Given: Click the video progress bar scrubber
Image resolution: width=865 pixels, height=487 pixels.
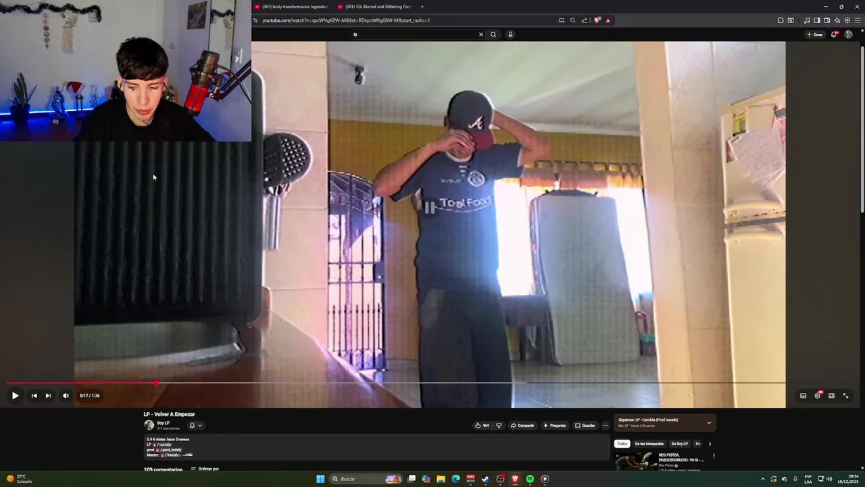Looking at the screenshot, I should pos(157,383).
